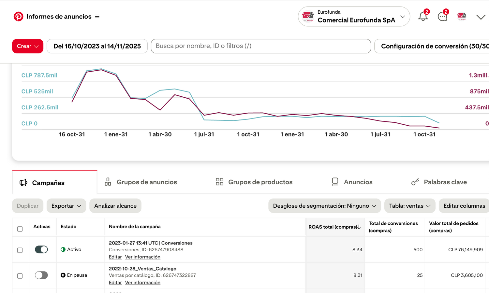Open the hamburger menu next to Informes de anuncios
Screen dimensions: 489x293
(97, 17)
